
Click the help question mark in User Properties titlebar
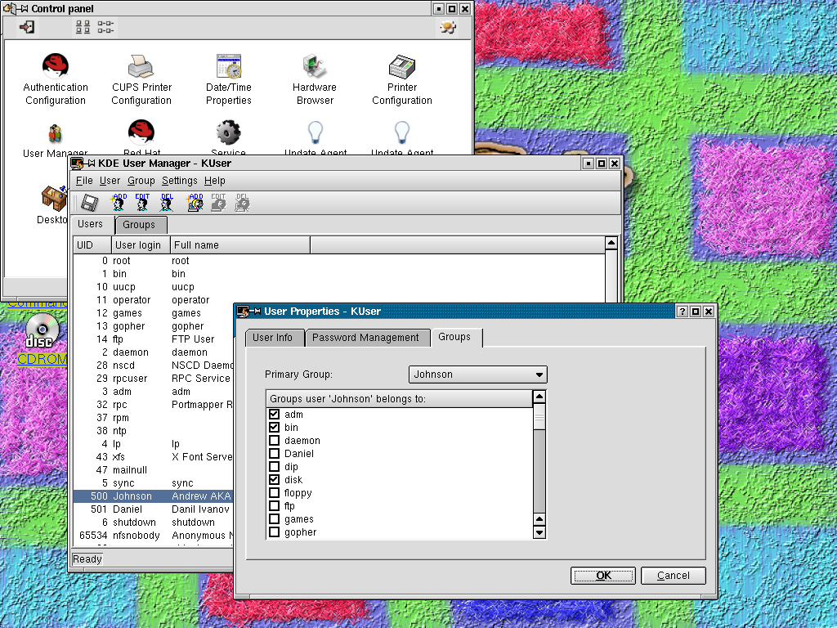(x=683, y=312)
